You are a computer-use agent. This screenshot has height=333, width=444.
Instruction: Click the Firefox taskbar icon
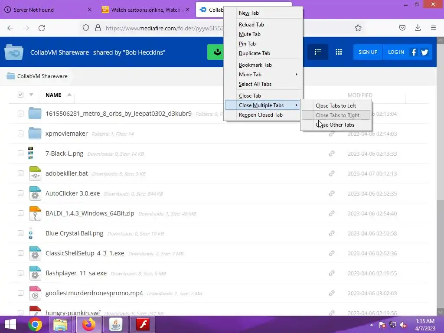click(x=88, y=324)
